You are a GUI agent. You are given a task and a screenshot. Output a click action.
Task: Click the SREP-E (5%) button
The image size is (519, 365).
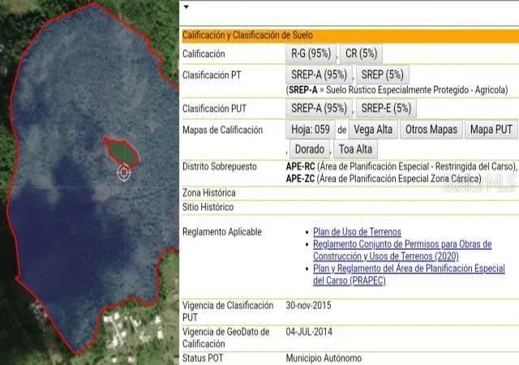(386, 109)
